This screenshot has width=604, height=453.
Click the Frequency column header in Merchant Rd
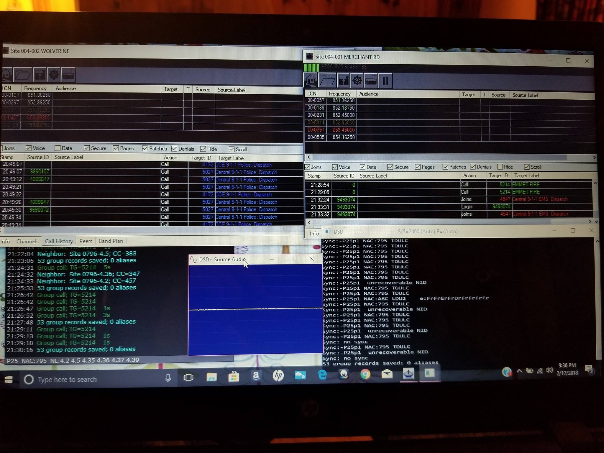pyautogui.click(x=339, y=94)
